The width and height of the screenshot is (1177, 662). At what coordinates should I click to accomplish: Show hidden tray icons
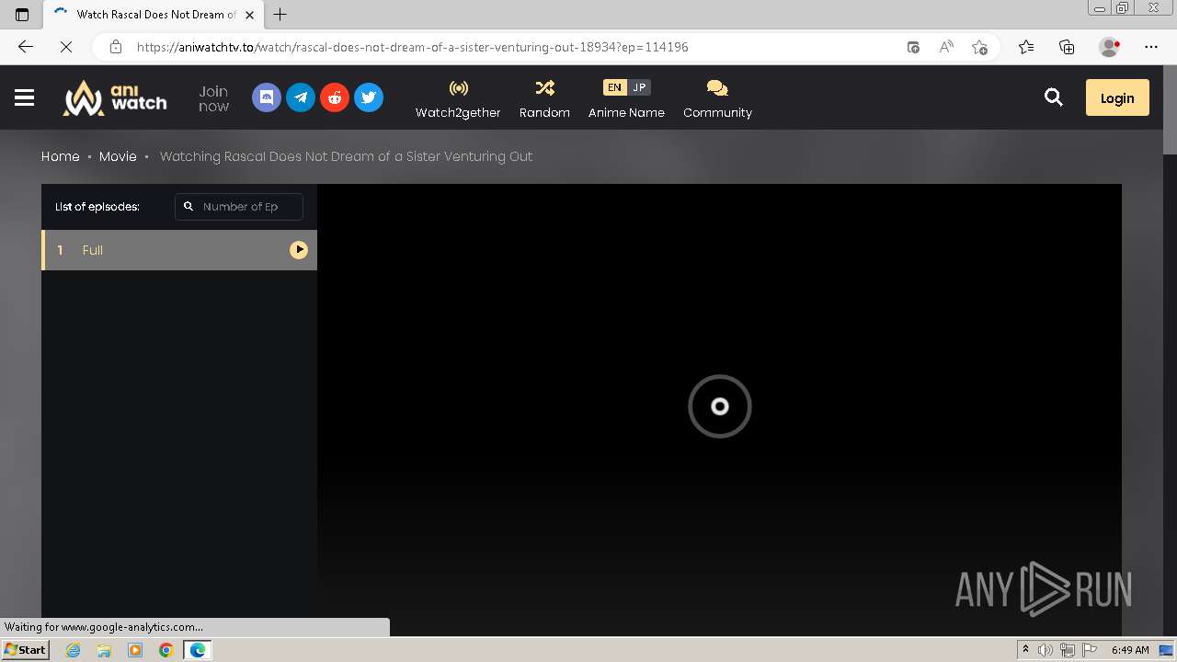point(1025,649)
